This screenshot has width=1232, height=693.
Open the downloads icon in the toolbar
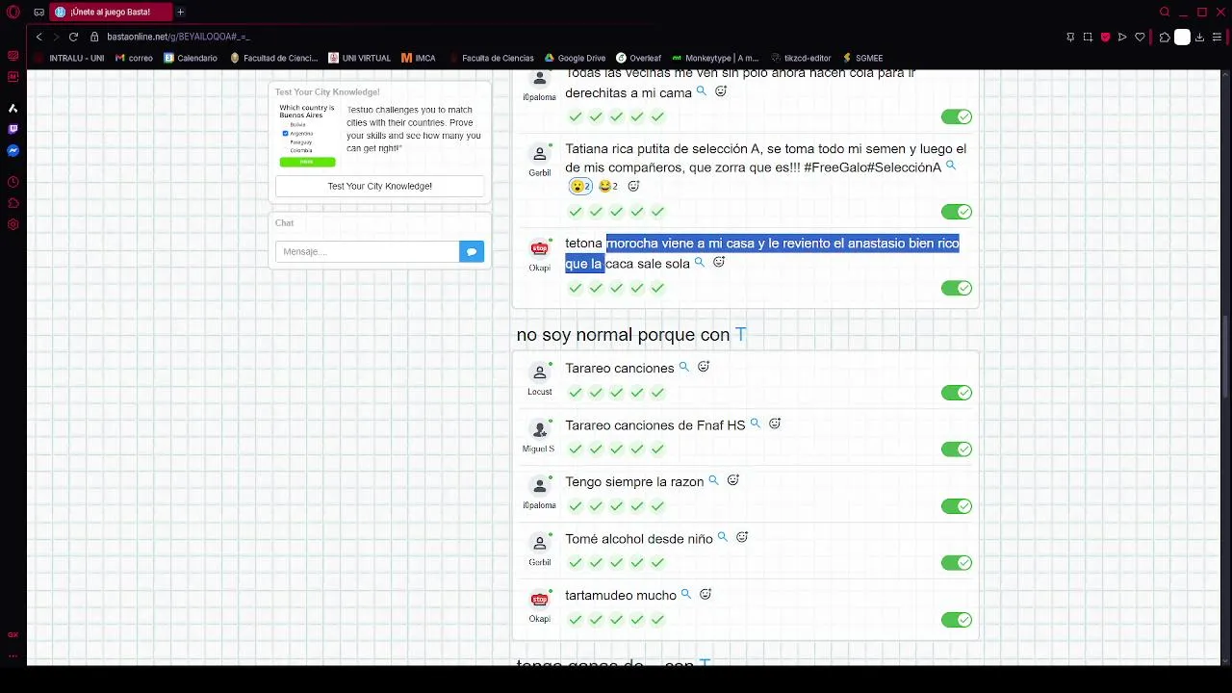(x=1200, y=37)
